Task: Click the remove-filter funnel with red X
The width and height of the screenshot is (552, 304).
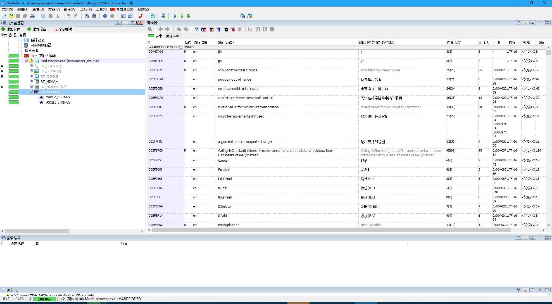Action: click(x=233, y=29)
